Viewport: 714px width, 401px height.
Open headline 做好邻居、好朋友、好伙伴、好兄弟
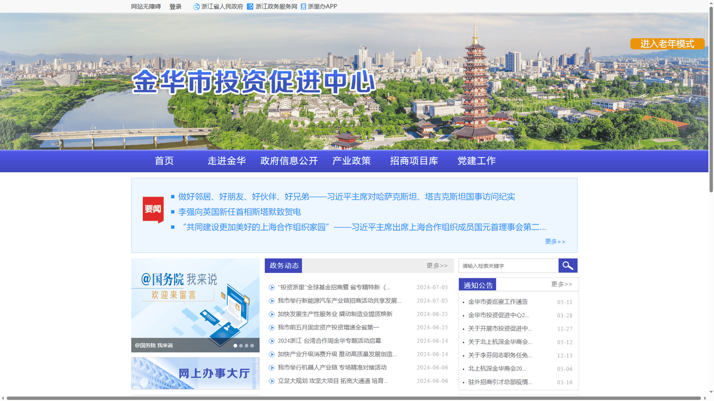pyautogui.click(x=347, y=197)
